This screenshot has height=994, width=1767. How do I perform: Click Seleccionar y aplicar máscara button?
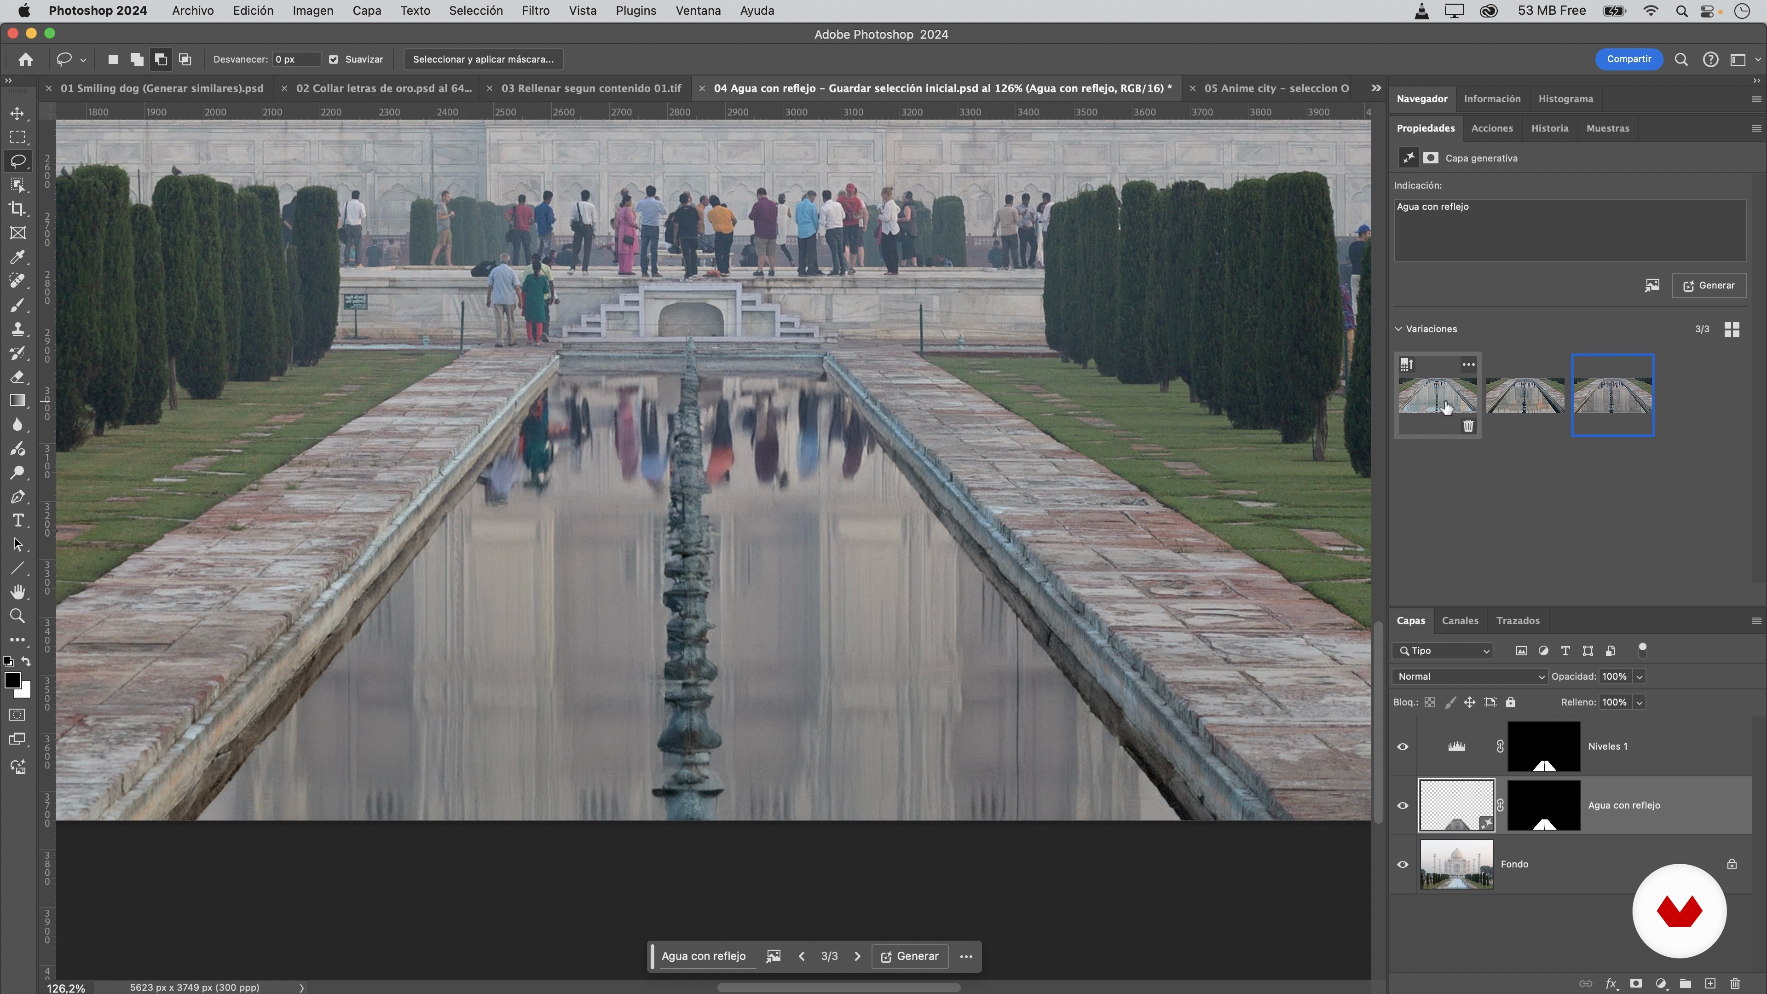tap(483, 59)
